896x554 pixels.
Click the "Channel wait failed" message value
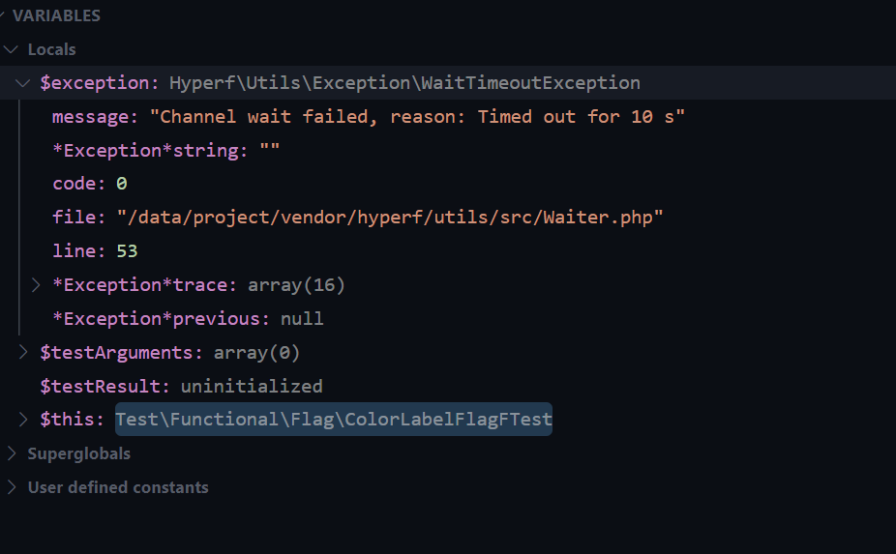pyautogui.click(x=417, y=117)
